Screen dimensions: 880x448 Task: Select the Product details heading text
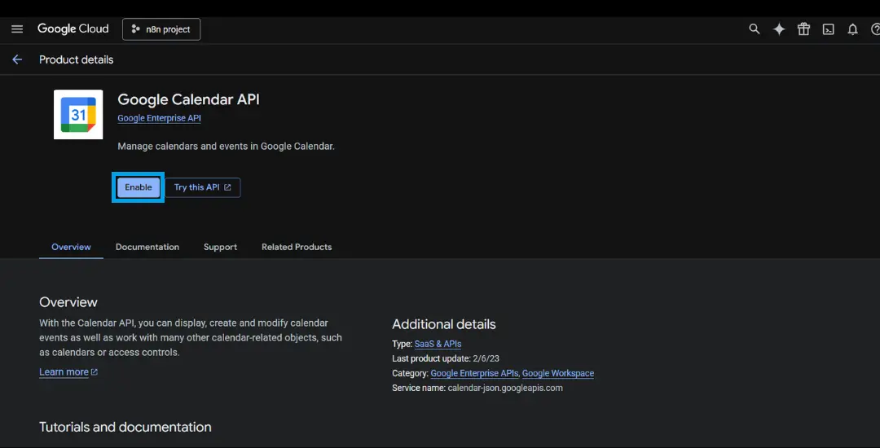pos(77,59)
